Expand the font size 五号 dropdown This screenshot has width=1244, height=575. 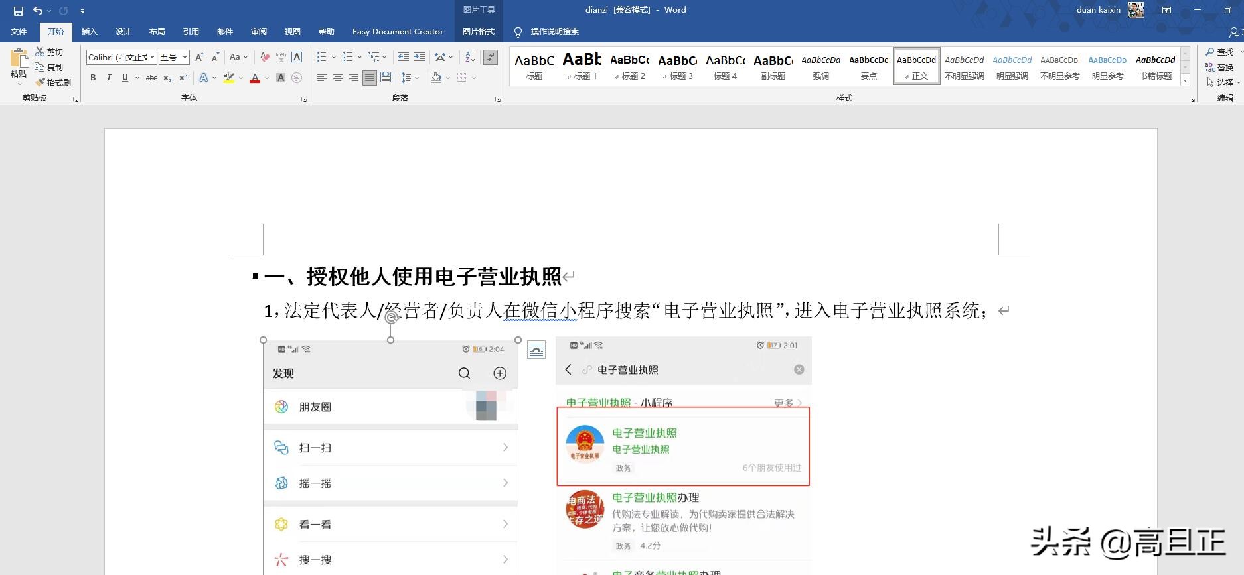click(185, 58)
